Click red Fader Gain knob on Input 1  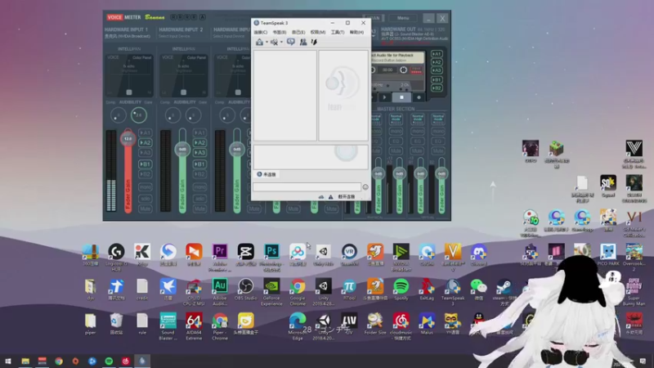(x=128, y=138)
